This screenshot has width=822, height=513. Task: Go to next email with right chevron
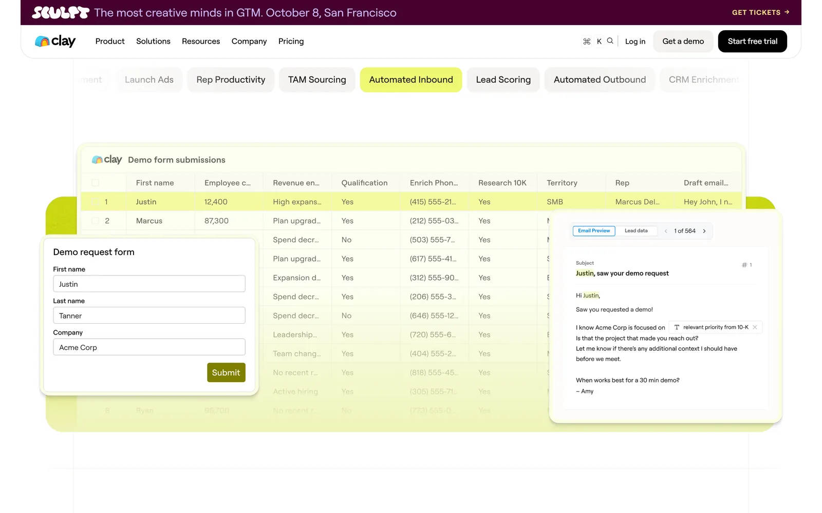tap(704, 231)
